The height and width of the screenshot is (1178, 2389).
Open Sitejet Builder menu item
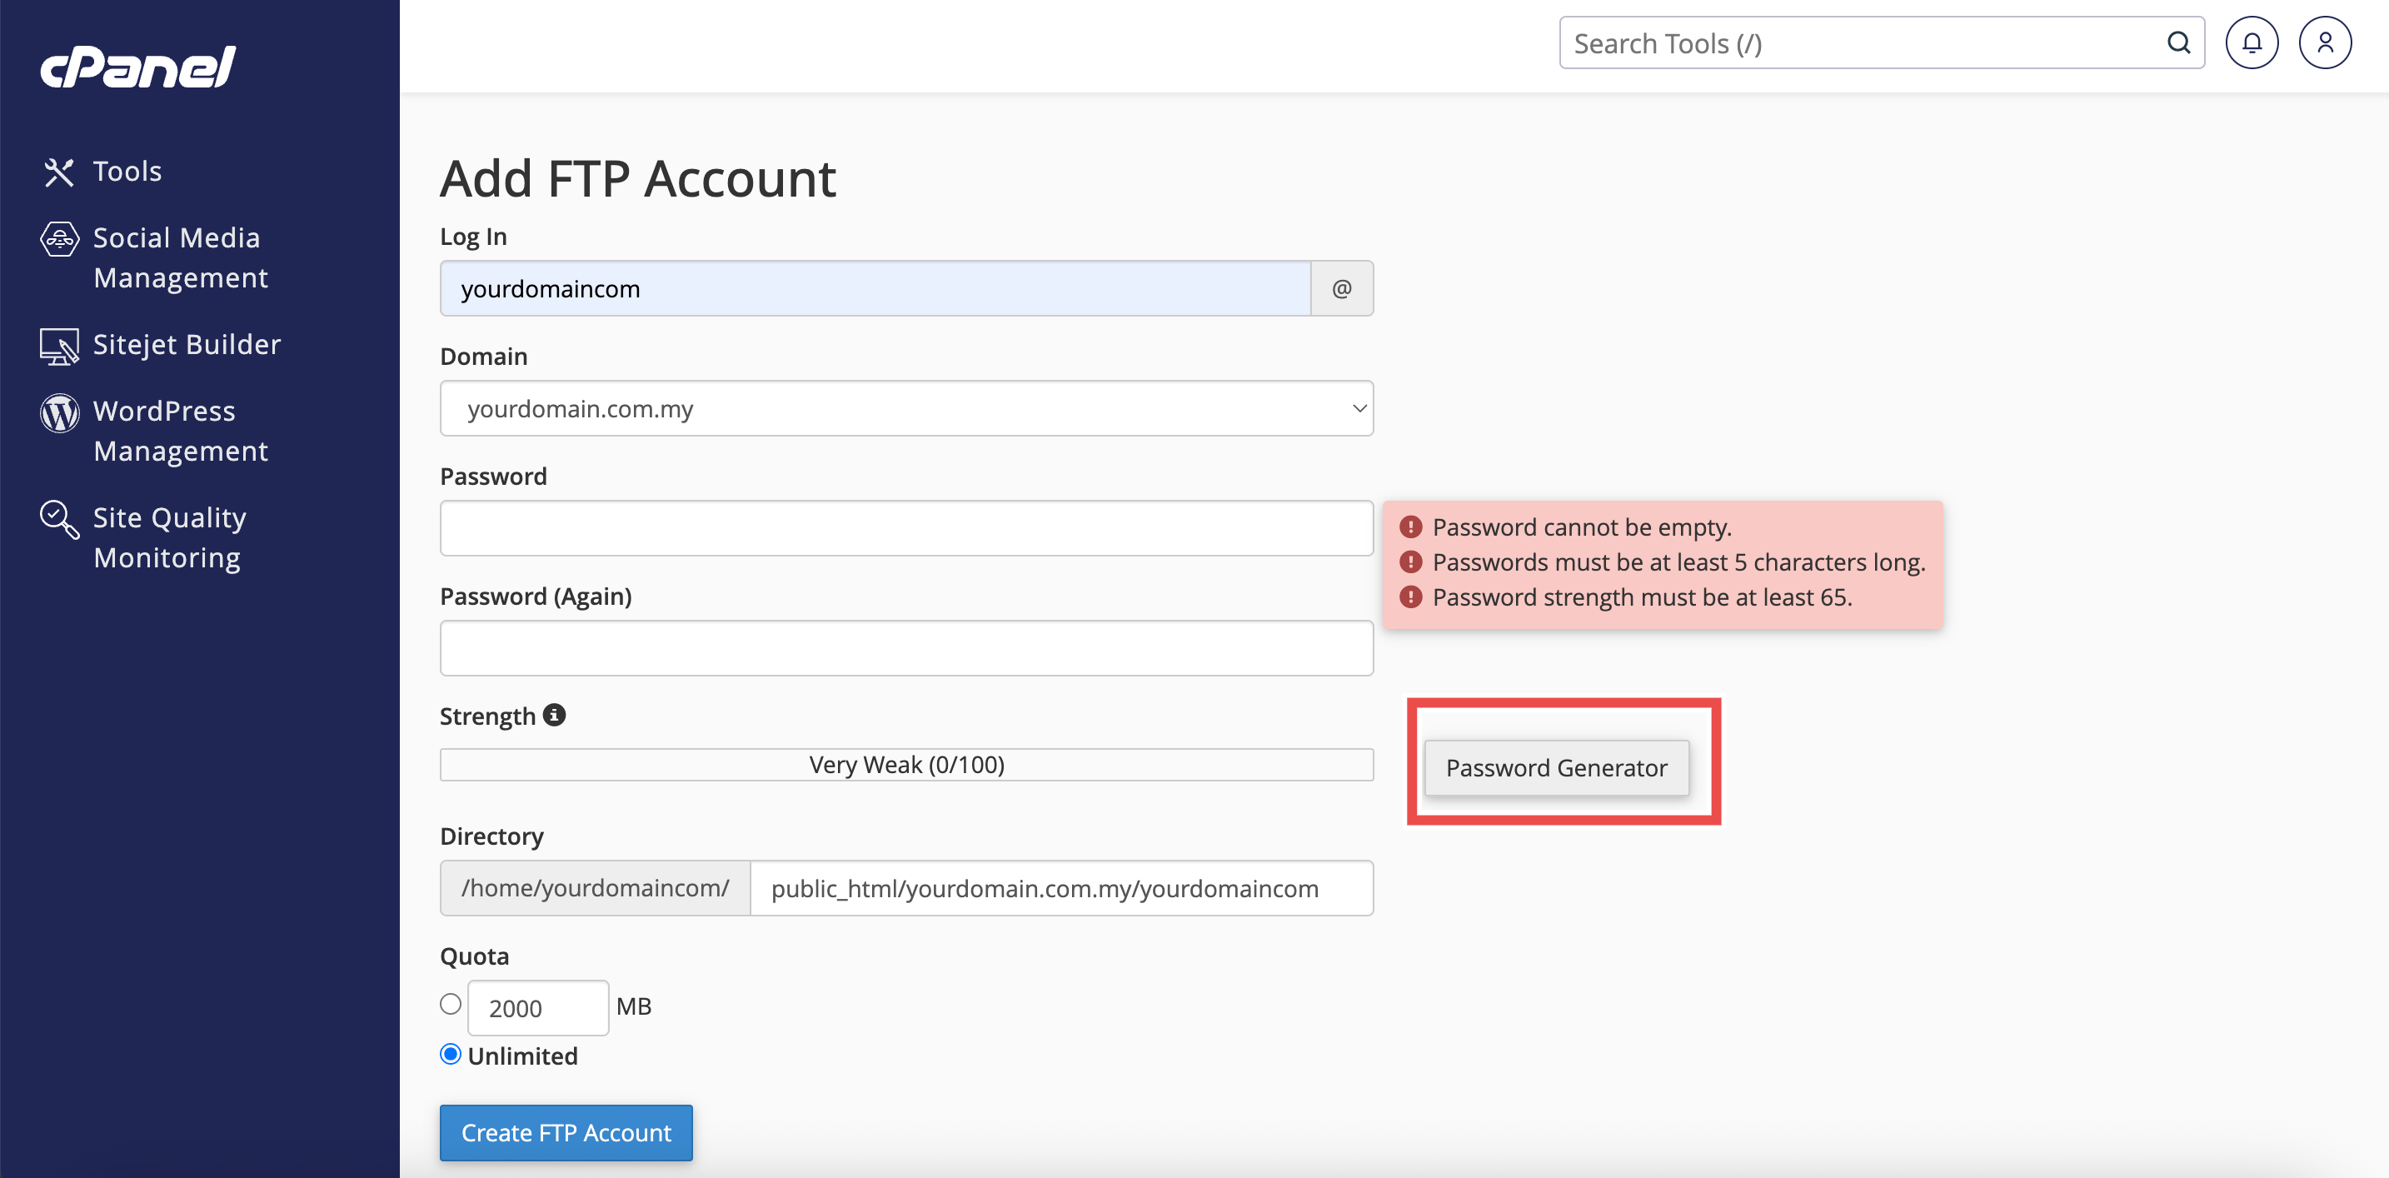coord(187,345)
